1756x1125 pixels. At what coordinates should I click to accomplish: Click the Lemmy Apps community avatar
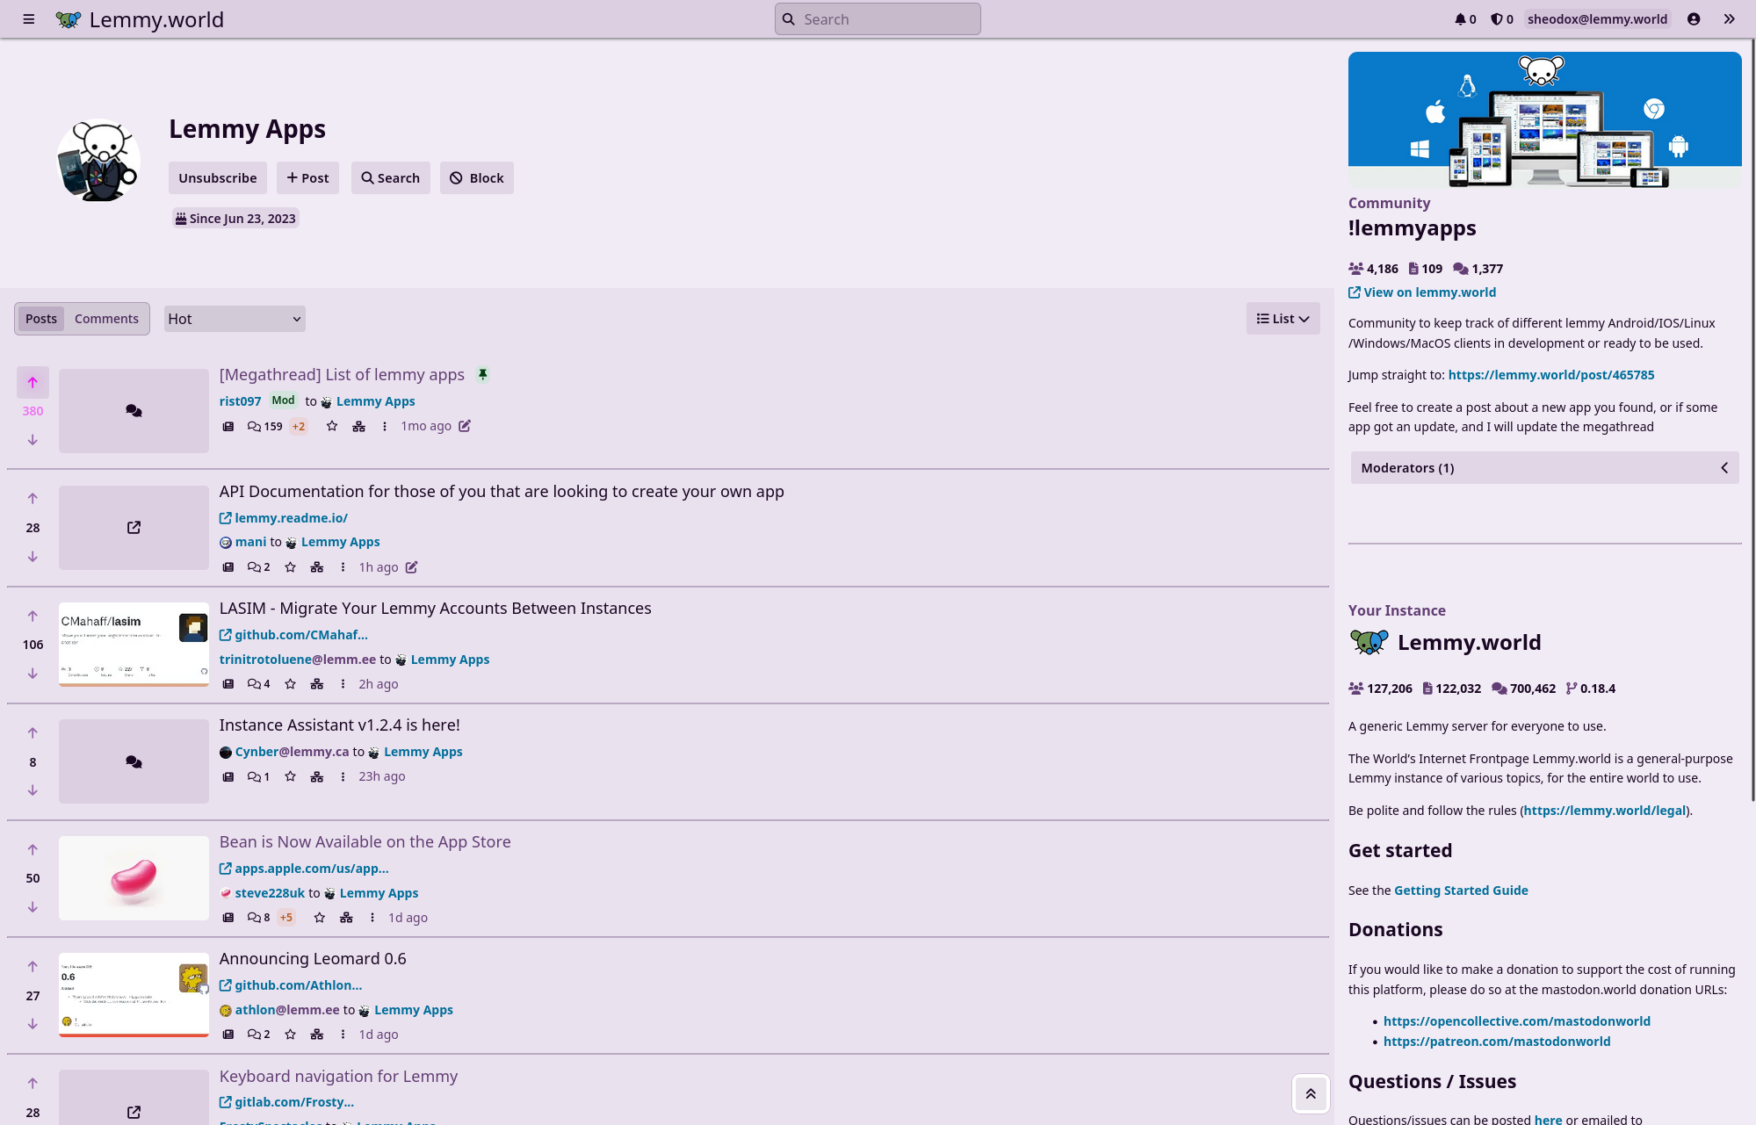tap(98, 161)
